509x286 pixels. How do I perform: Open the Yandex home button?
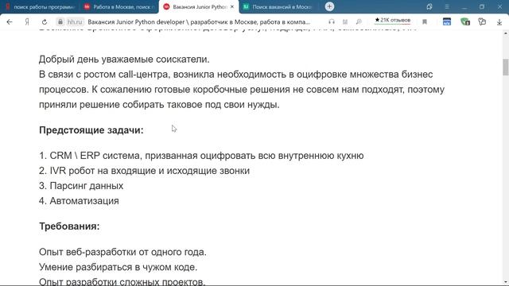(27, 21)
